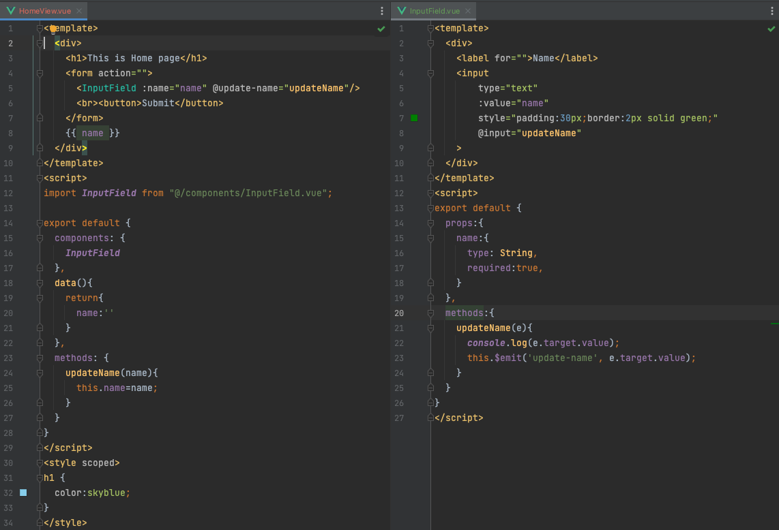The width and height of the screenshot is (779, 530).
Task: Collapse the <script> block in HomeView.vue
Action: tap(40, 178)
